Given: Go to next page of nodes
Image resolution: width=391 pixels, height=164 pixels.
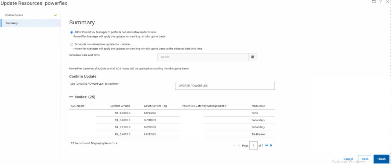Looking at the screenshot, I should [267, 146].
